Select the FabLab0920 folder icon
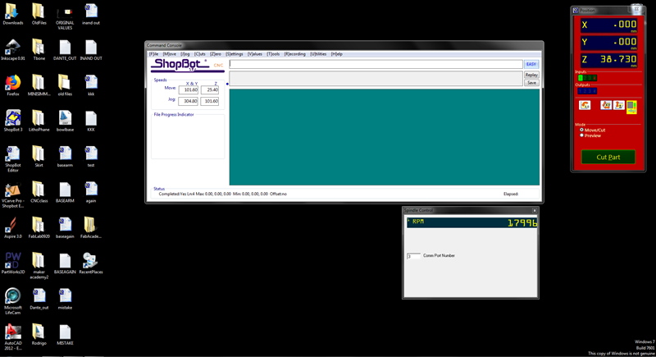 coord(39,227)
